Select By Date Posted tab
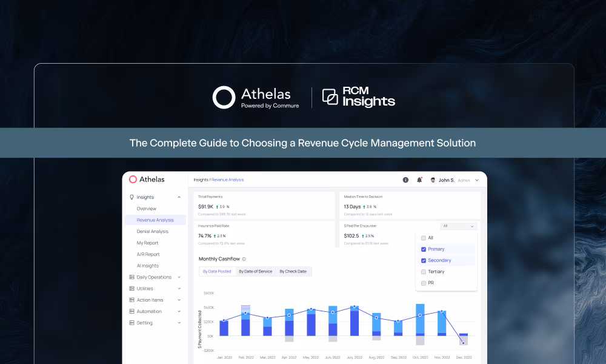The height and width of the screenshot is (364, 606). coord(217,272)
